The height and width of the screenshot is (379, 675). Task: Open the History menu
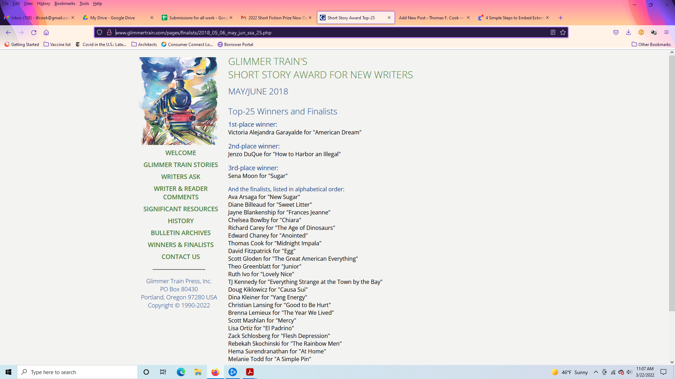(x=44, y=4)
